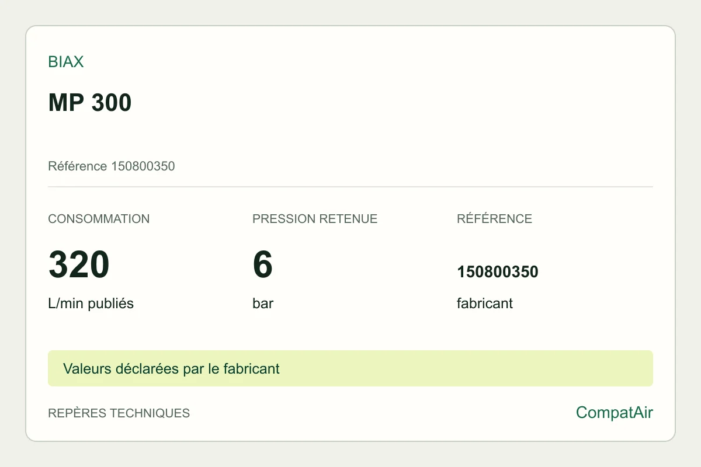Select the 6 pressure value

[x=263, y=264]
